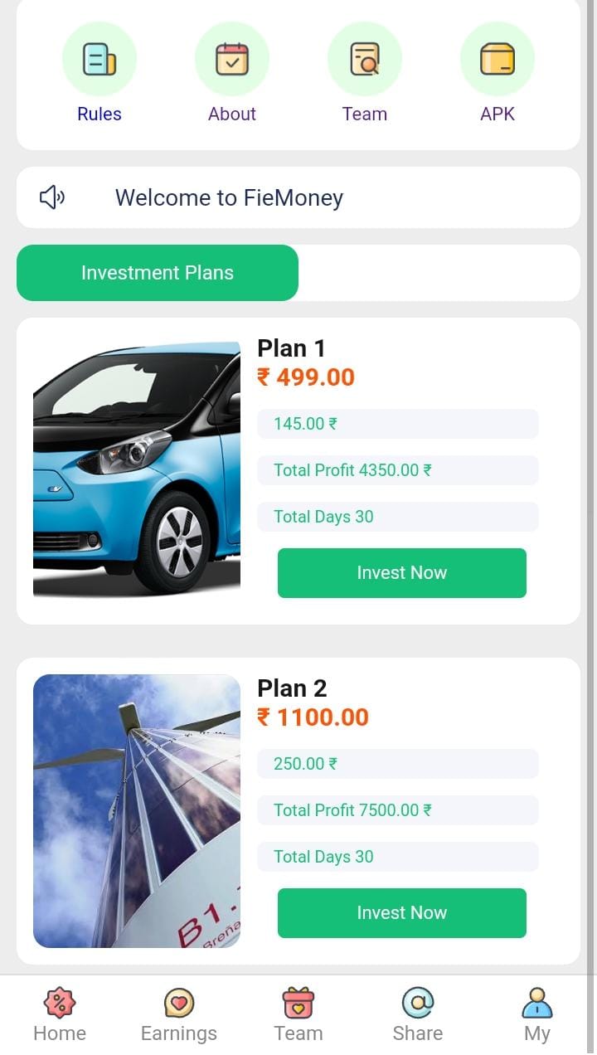Image resolution: width=597 pixels, height=1055 pixels.
Task: Click the Plan 1 title
Action: (291, 348)
